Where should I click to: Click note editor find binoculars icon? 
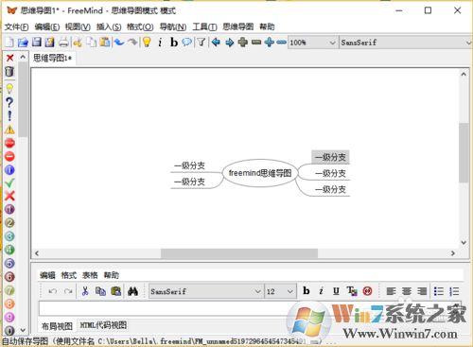pos(132,291)
